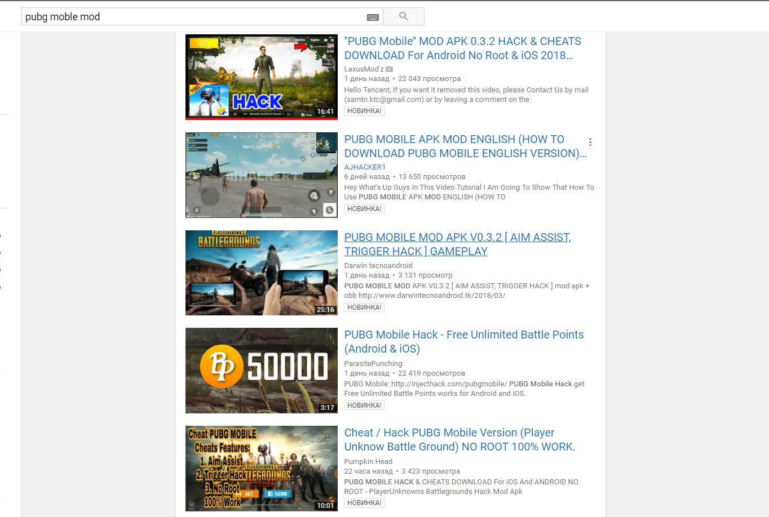Click the '6 дней назад • 13 650 просмотров' text

click(405, 177)
